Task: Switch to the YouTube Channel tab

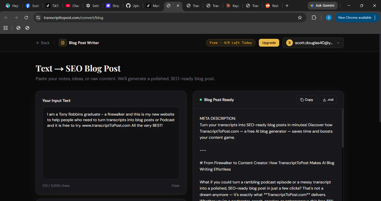Action: 73,6
